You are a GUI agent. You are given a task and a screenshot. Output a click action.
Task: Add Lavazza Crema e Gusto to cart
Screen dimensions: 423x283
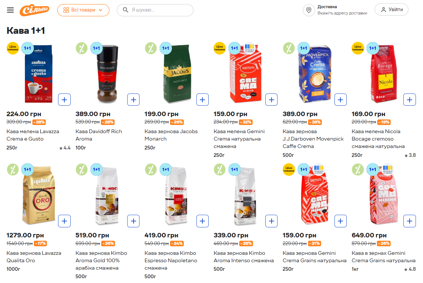[x=64, y=99]
